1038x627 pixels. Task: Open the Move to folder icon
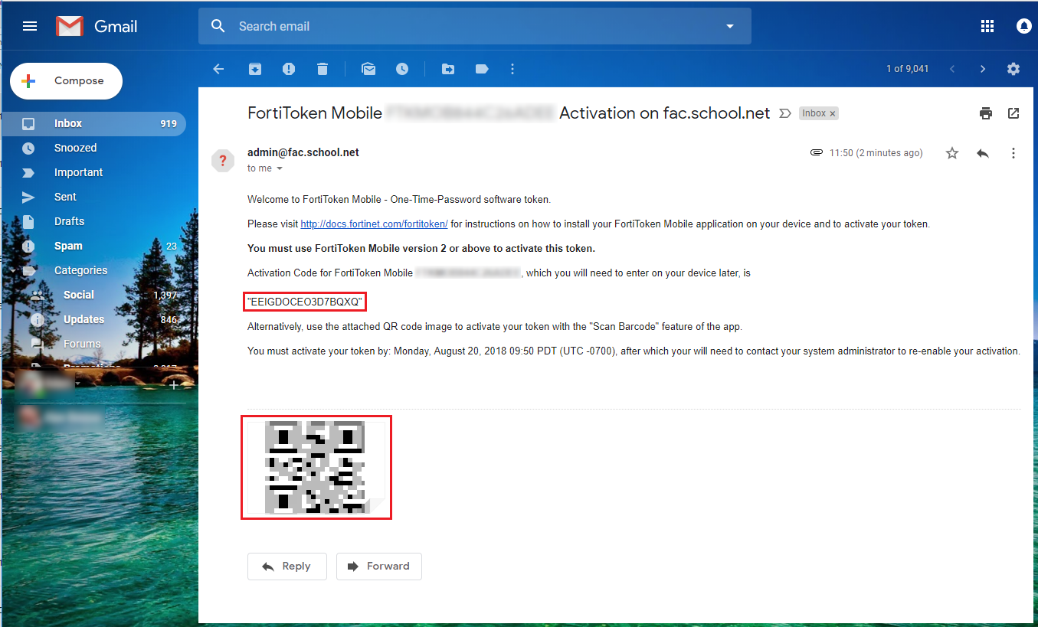pyautogui.click(x=448, y=69)
